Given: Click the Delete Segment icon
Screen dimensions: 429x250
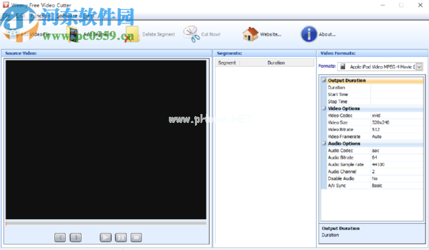Looking at the screenshot, I should (132, 34).
